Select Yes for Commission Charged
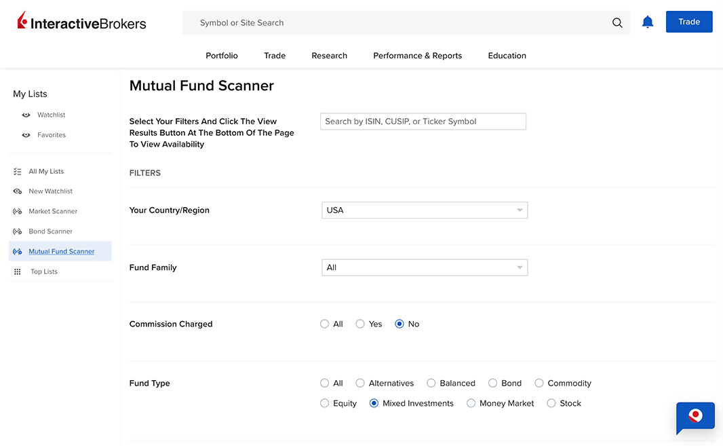Screen dimensions: 723x446 click(360, 324)
